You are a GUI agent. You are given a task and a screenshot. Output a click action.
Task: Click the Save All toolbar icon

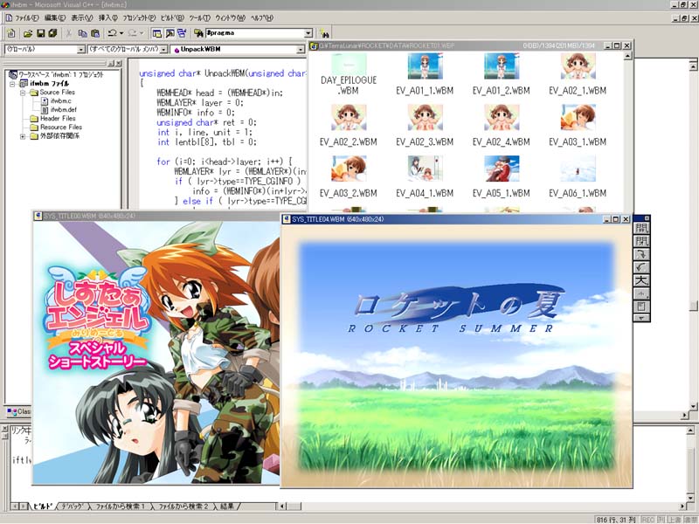point(52,33)
